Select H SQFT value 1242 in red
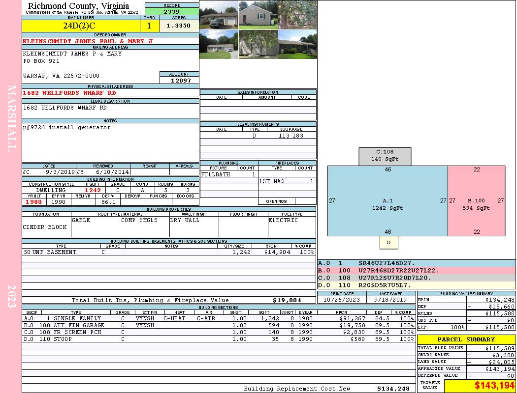The width and height of the screenshot is (517, 393). tap(93, 190)
